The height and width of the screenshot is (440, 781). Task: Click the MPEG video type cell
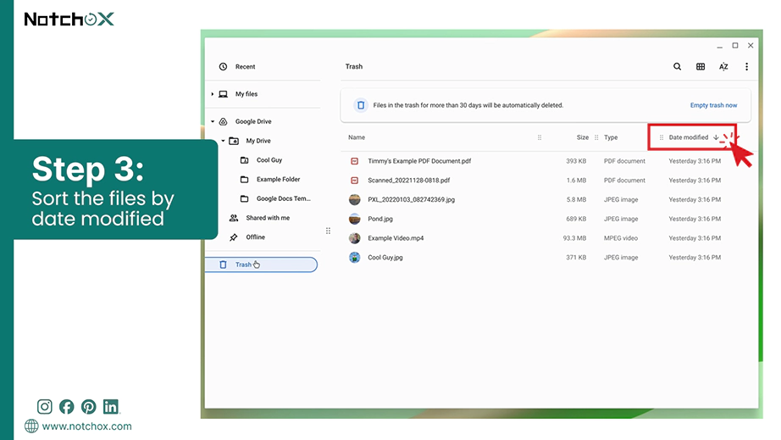[621, 238]
